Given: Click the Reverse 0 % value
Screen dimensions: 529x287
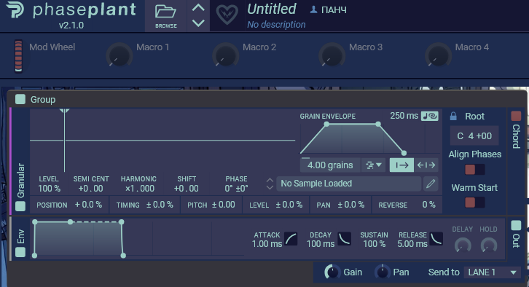Looking at the screenshot, I should click(x=428, y=205).
